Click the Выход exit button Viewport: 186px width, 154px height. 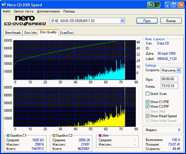171,21
